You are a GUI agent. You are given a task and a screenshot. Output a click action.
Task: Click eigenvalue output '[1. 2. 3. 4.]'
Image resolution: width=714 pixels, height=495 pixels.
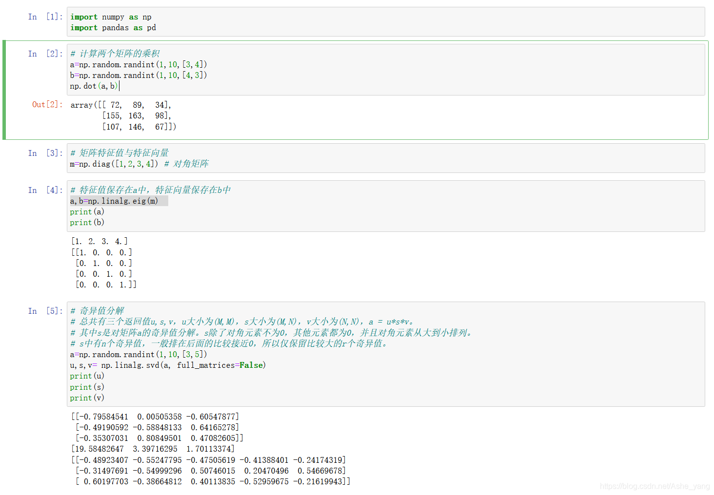click(x=99, y=242)
